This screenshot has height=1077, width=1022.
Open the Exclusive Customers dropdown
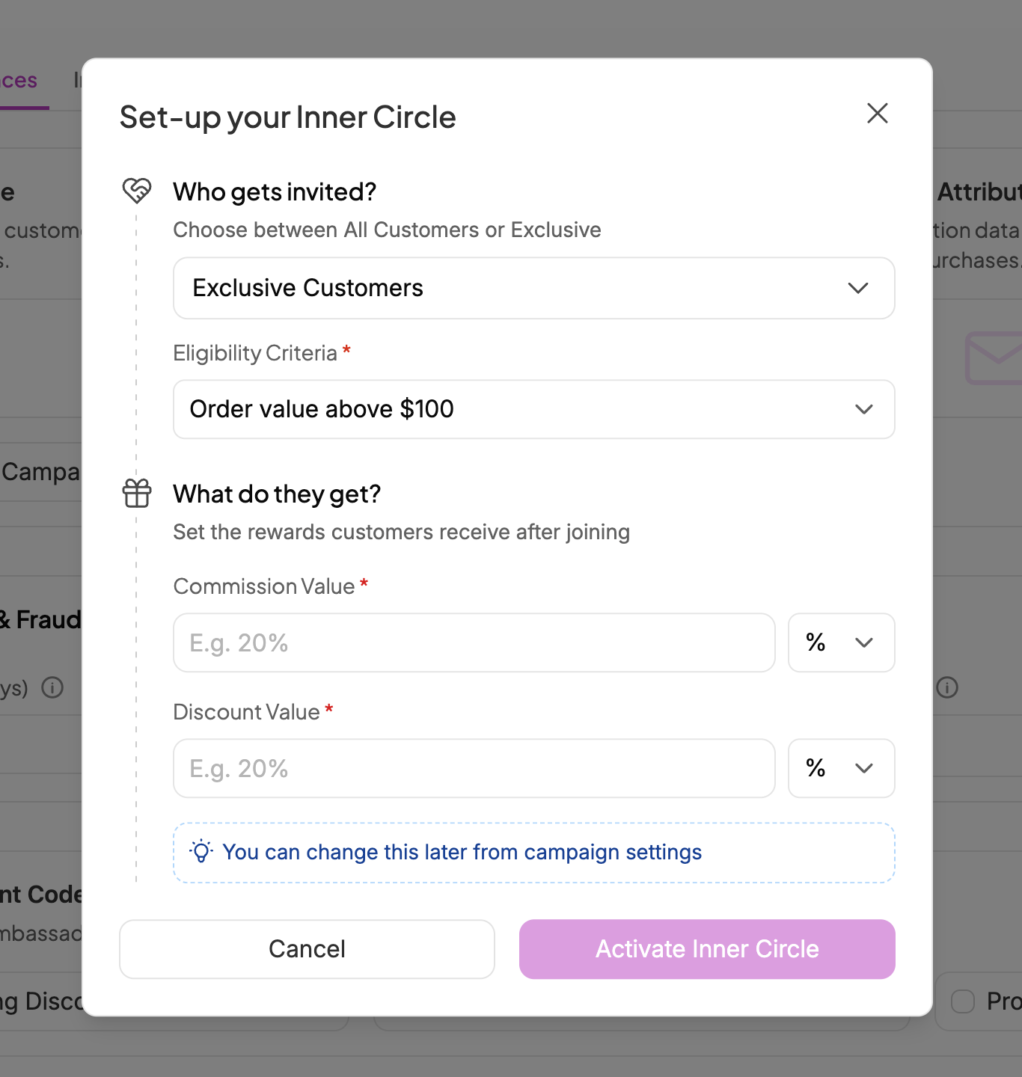pyautogui.click(x=533, y=288)
